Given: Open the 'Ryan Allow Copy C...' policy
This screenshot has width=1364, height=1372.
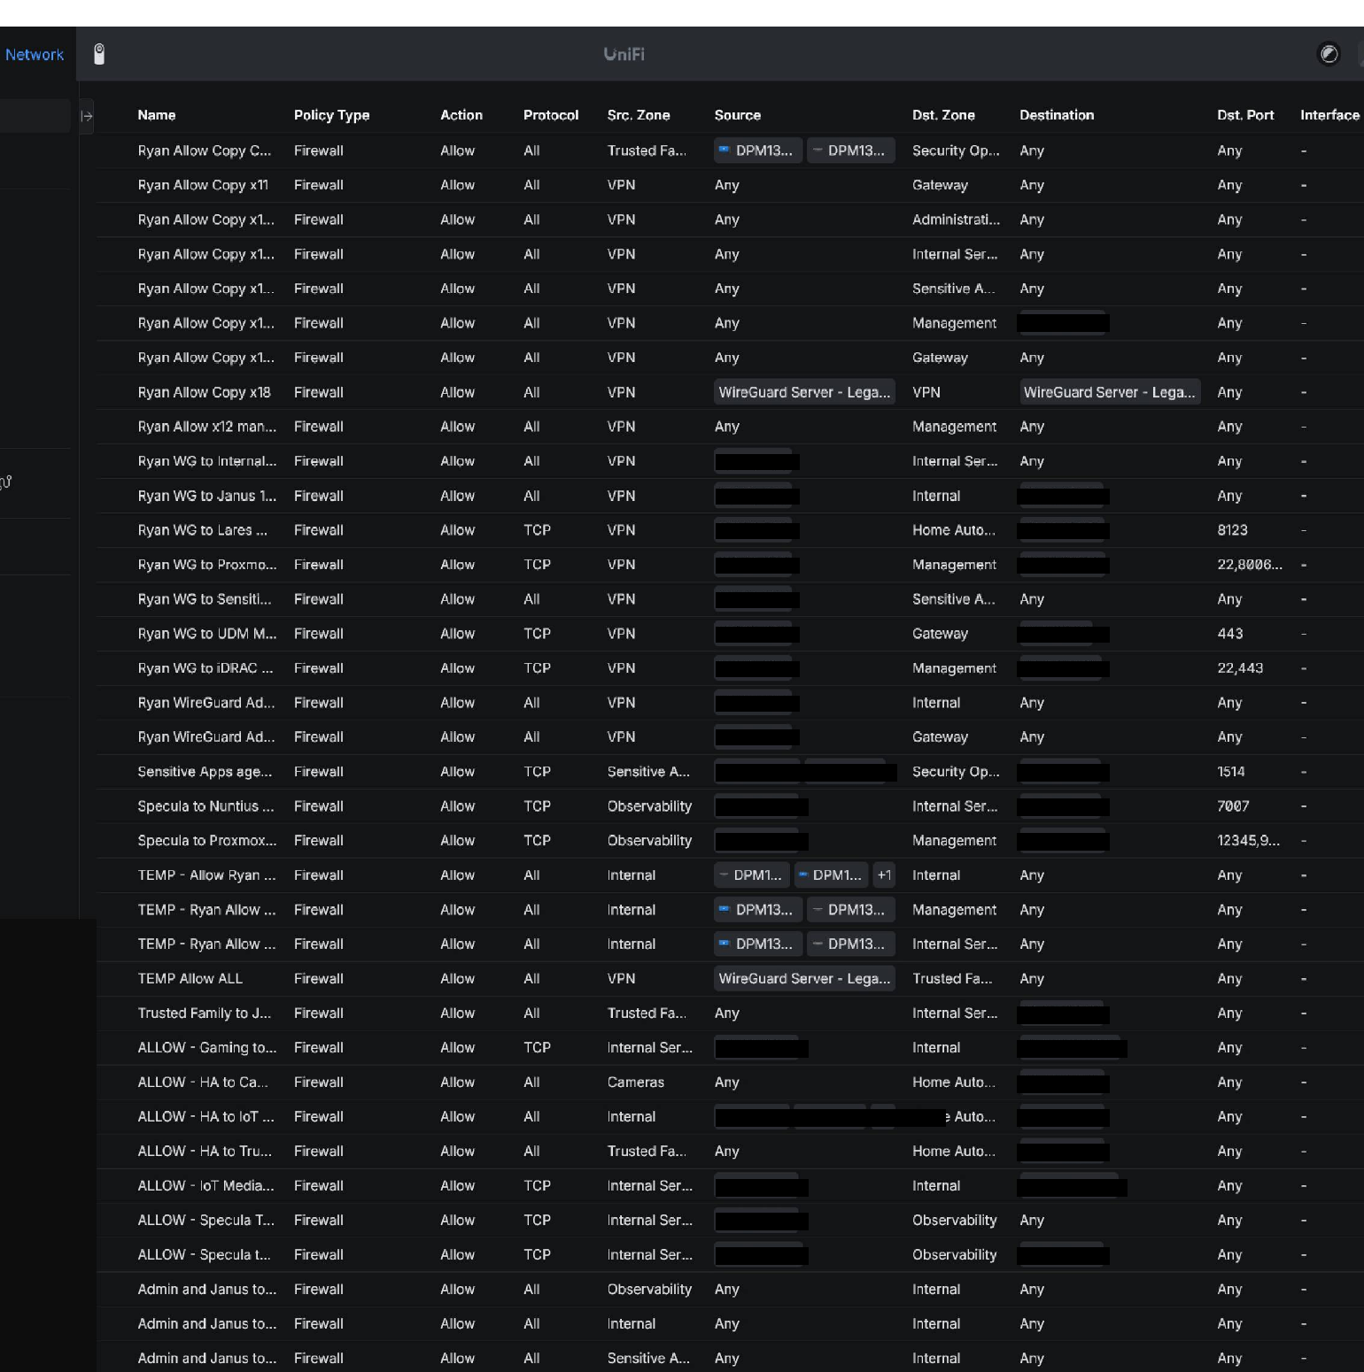Looking at the screenshot, I should coord(205,150).
